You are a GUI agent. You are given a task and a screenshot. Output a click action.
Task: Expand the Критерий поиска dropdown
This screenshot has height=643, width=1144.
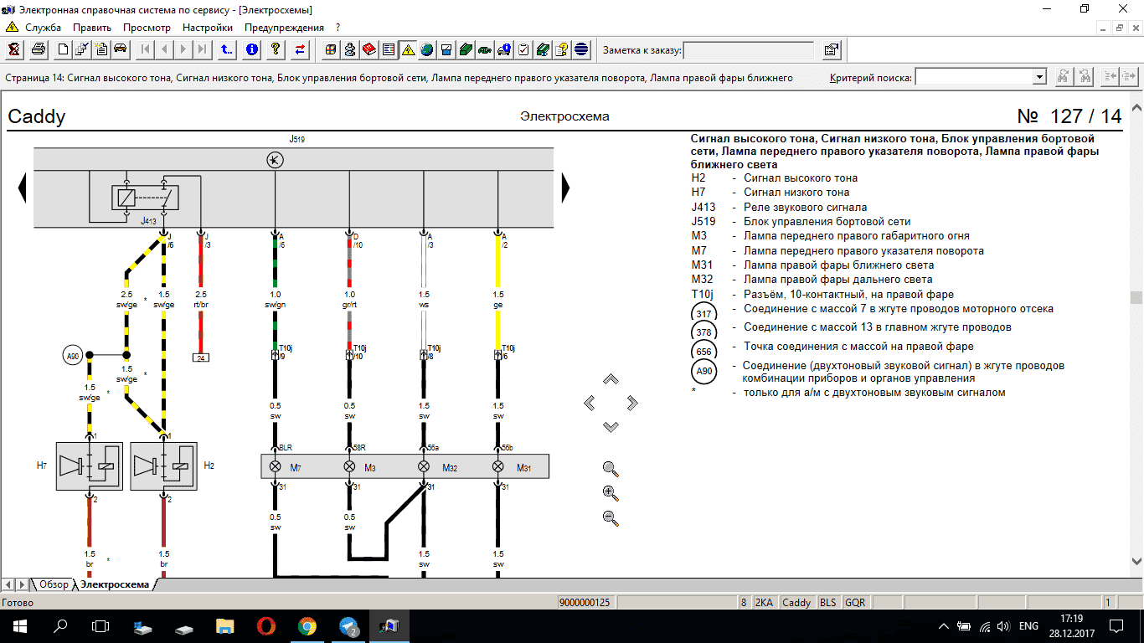click(x=1039, y=77)
